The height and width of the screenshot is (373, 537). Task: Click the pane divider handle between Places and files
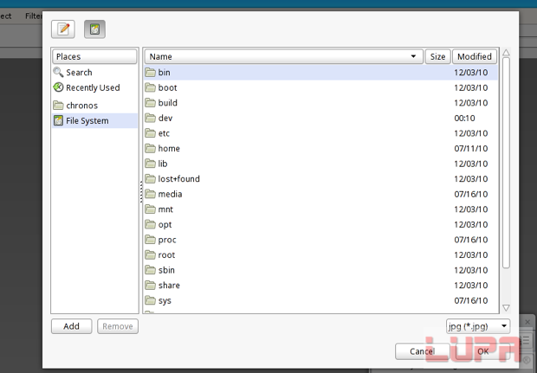(141, 191)
